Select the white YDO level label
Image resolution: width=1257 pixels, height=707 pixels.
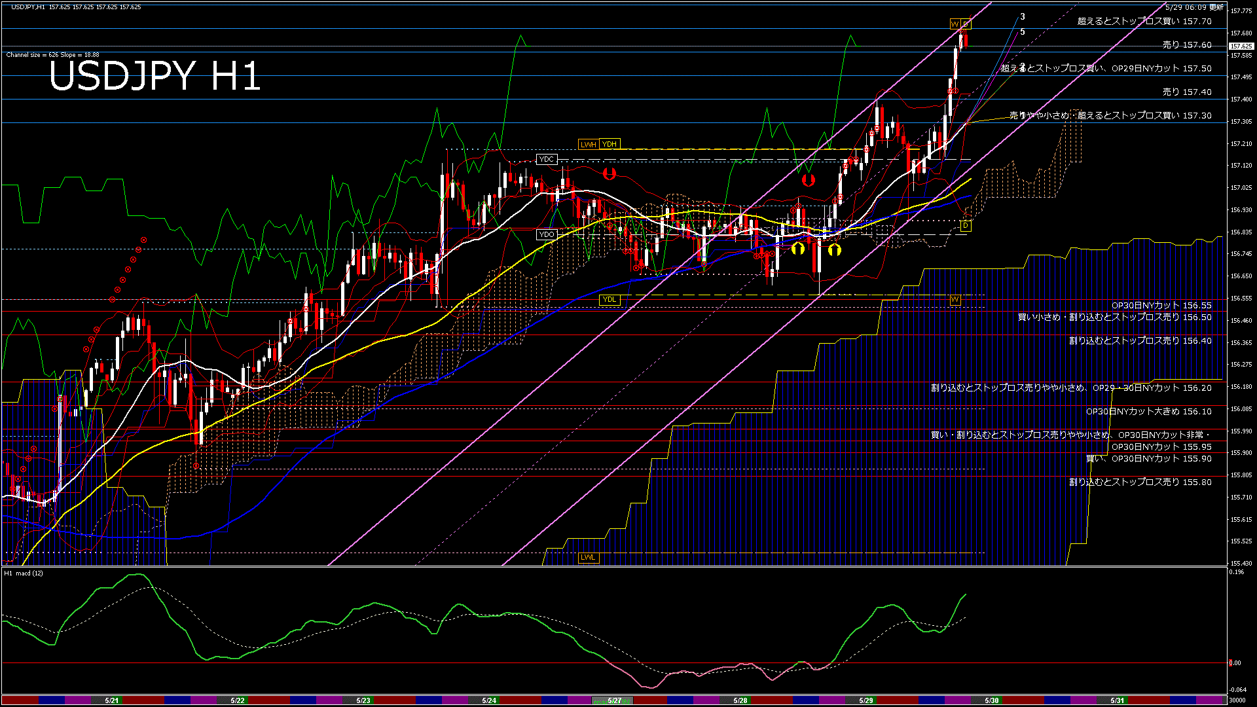547,234
